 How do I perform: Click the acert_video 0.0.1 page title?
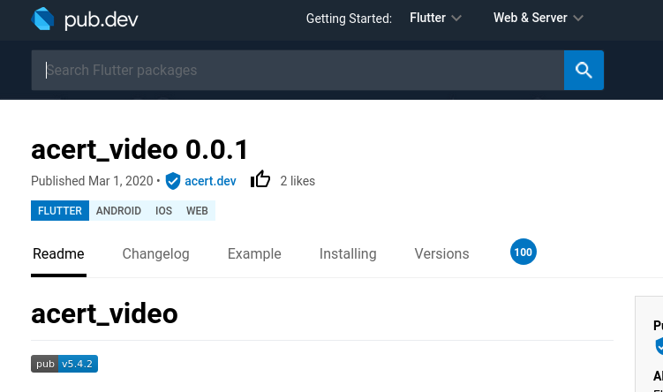pos(139,150)
